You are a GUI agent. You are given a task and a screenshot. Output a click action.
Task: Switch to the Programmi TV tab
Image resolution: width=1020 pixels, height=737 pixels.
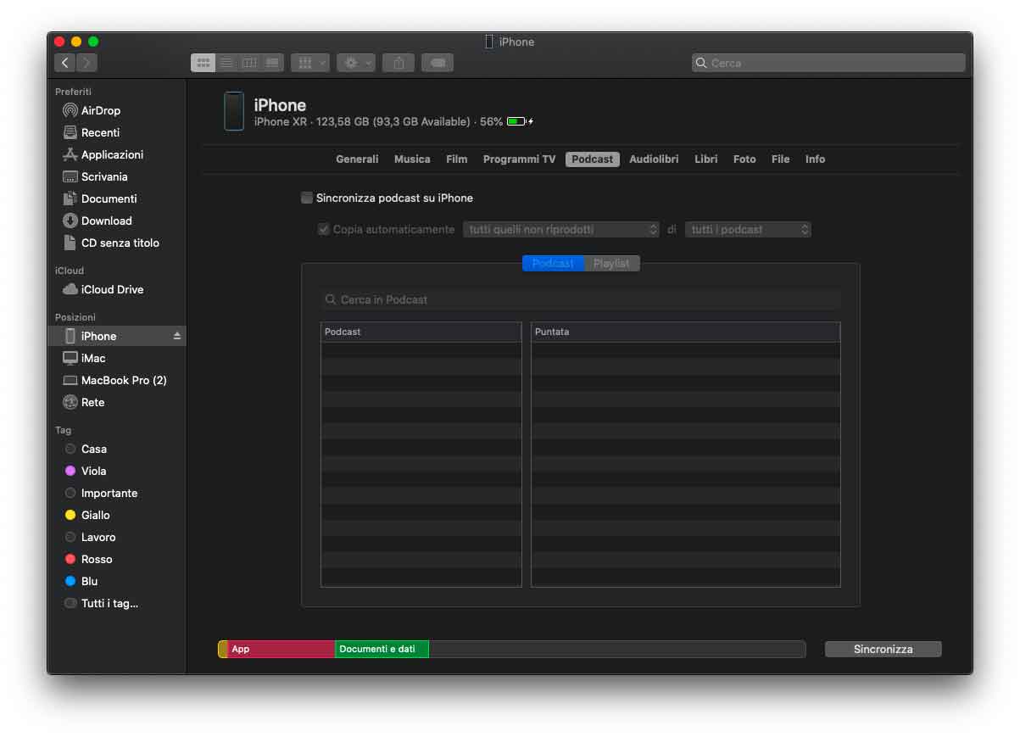click(519, 159)
